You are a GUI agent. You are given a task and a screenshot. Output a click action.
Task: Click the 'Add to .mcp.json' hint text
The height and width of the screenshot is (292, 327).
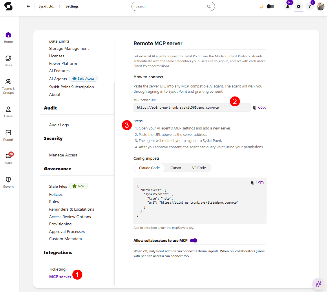(164, 228)
